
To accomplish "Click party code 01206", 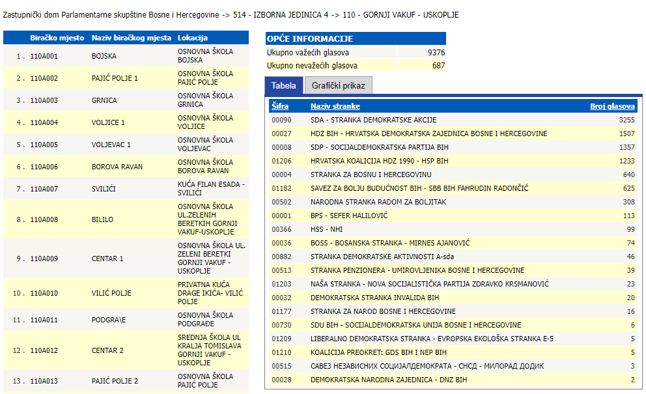I will click(x=281, y=161).
